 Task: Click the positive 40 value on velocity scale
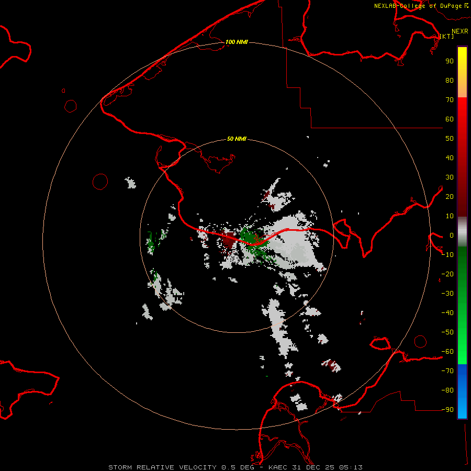tap(450, 158)
